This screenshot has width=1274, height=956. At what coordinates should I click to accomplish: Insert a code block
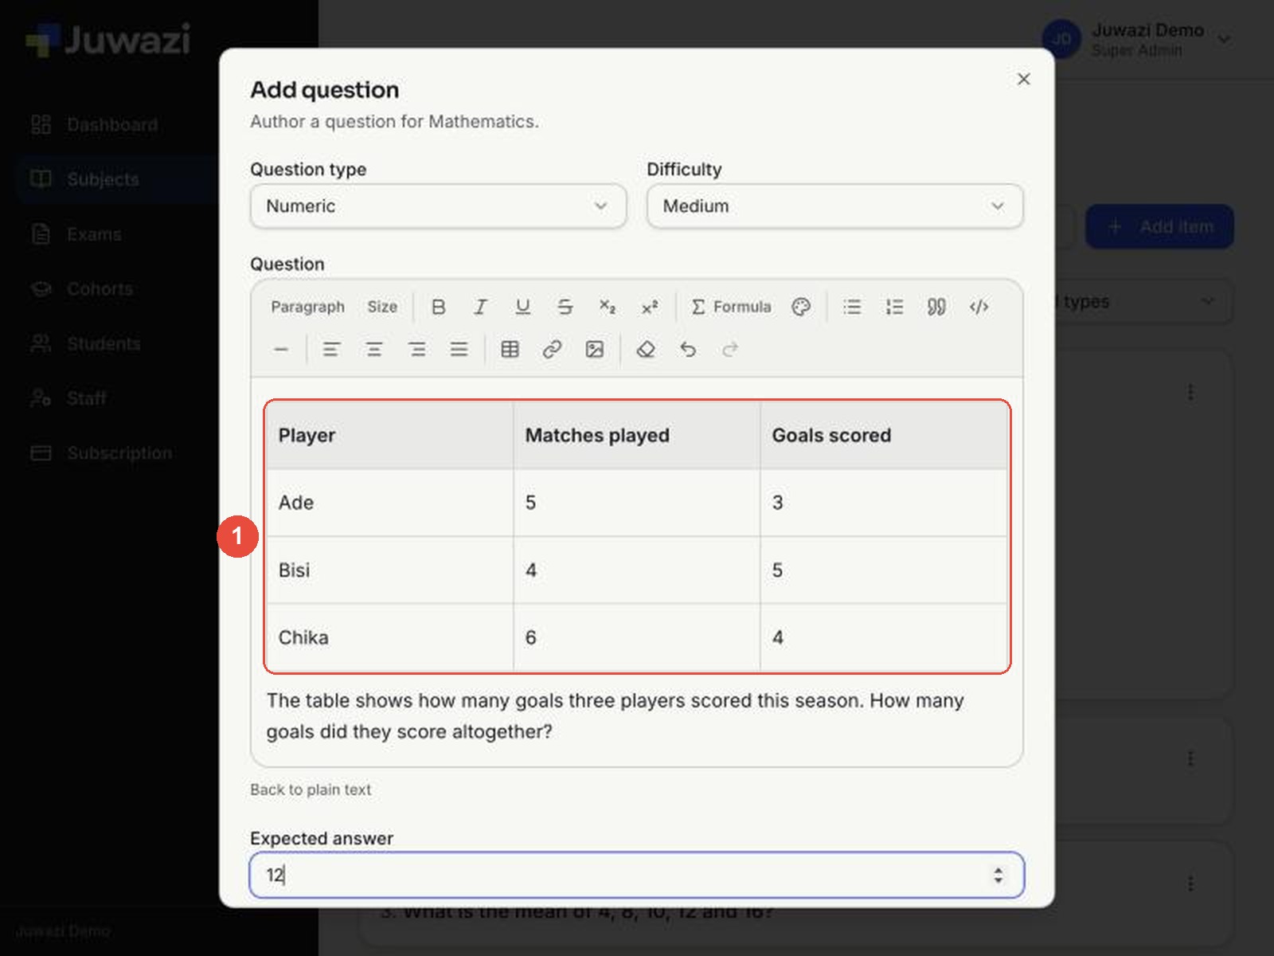click(x=979, y=307)
